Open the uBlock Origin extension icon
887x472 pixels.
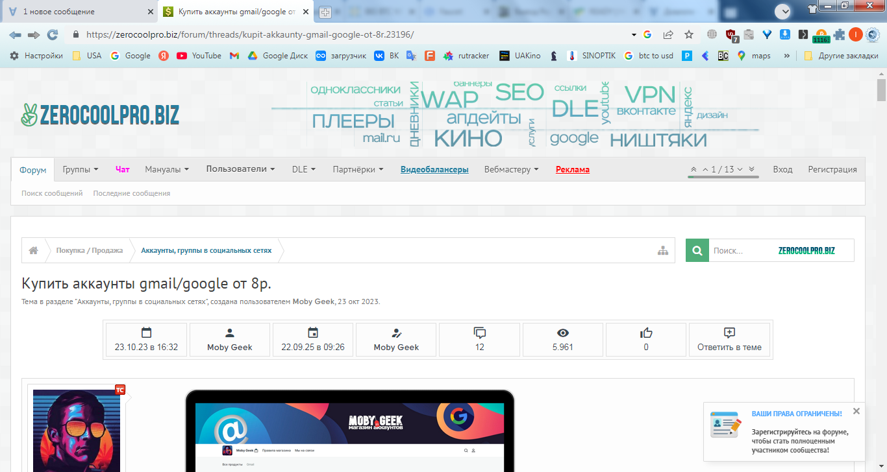[731, 35]
